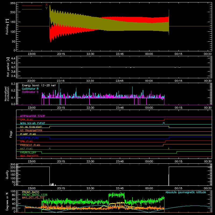Screen dimensions: 215x215
Task: Click the yellow FRONT_RATIO legend label
Action: pos(31,192)
